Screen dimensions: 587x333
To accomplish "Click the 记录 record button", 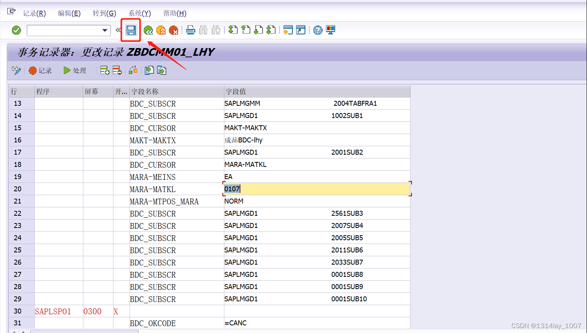I will [x=41, y=71].
